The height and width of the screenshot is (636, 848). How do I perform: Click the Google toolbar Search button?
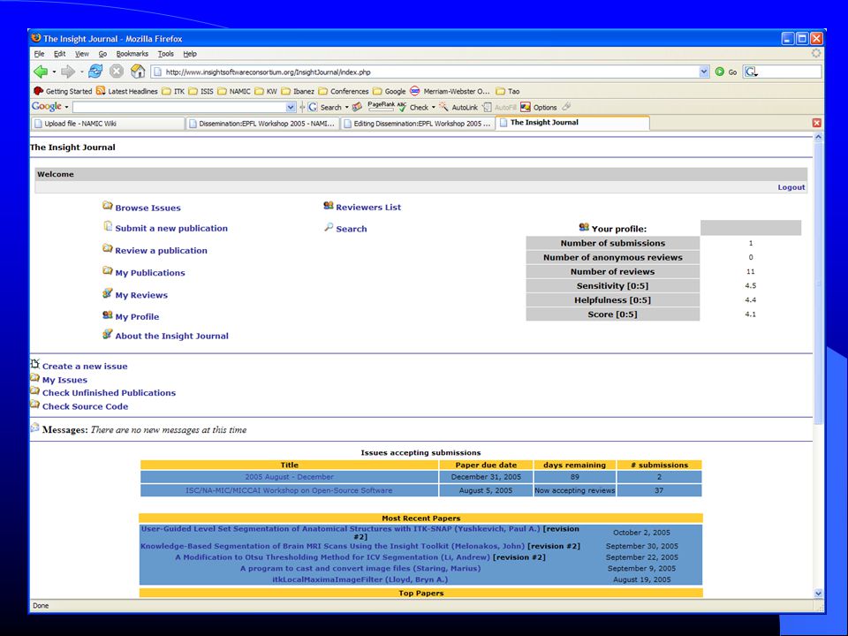(324, 107)
